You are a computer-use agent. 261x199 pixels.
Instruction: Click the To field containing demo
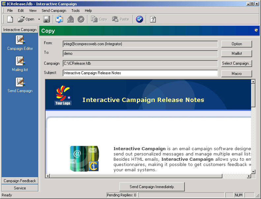(140, 53)
